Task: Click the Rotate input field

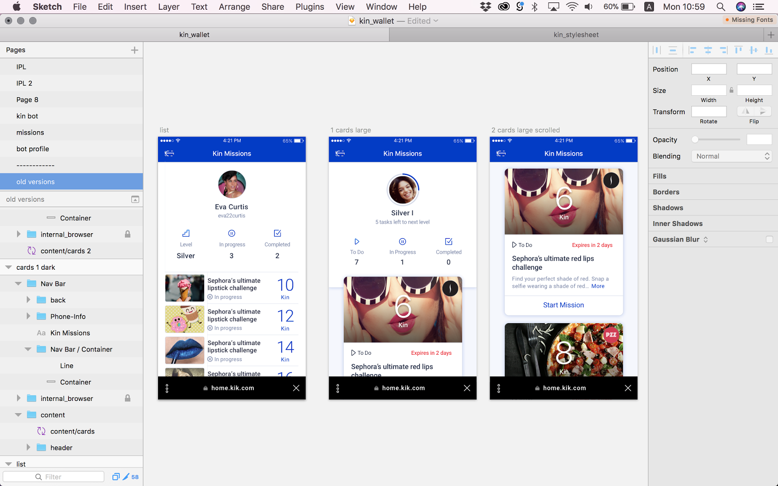Action: [709, 111]
